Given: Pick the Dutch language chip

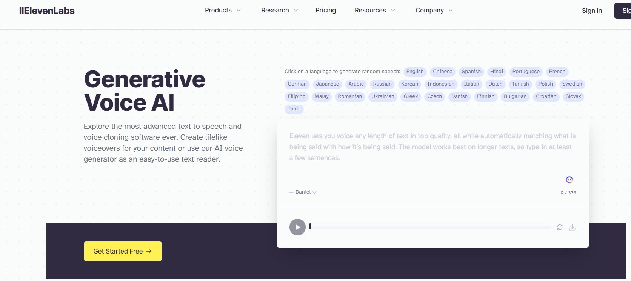Looking at the screenshot, I should pyautogui.click(x=495, y=84).
